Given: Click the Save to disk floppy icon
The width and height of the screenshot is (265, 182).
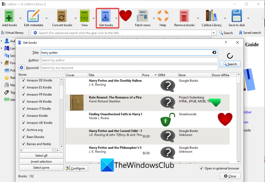Looking at the screenshot, I should [237, 16].
